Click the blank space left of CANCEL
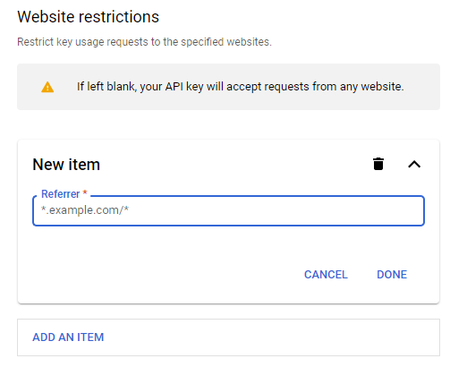Image resolution: width=450 pixels, height=367 pixels. [167, 275]
